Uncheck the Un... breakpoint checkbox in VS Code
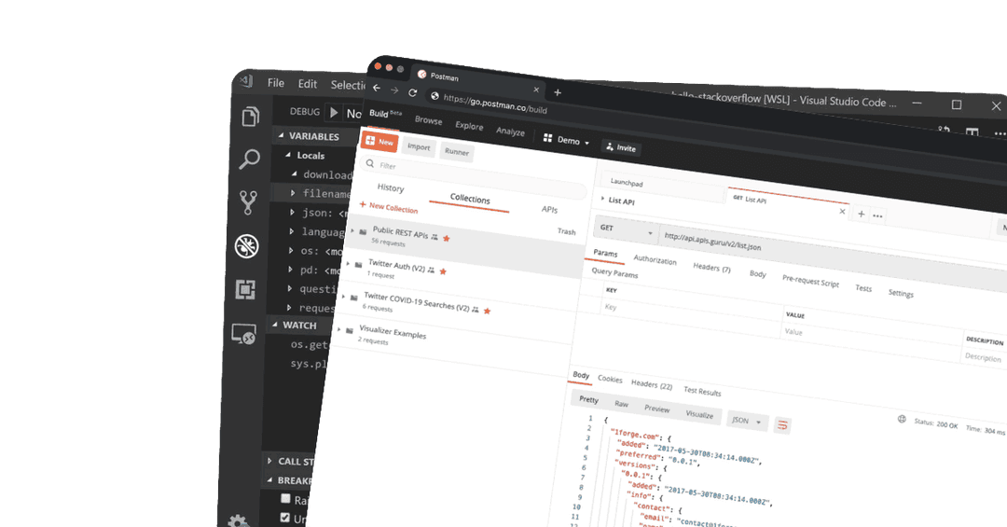 click(x=284, y=518)
